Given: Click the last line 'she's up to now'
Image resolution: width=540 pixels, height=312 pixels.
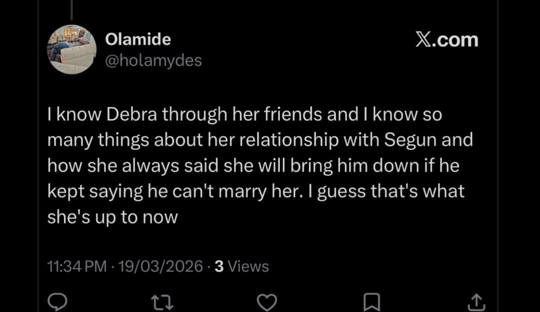Looking at the screenshot, I should 112,217.
